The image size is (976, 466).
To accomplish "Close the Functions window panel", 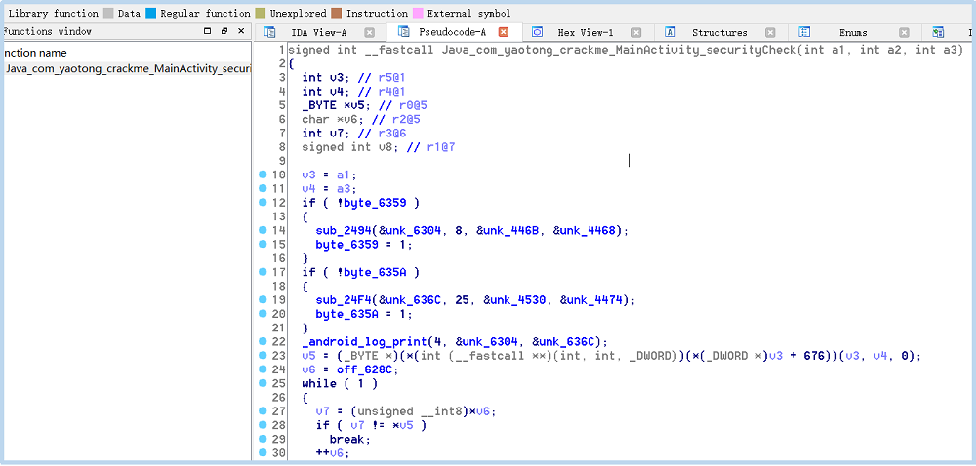I will (241, 31).
